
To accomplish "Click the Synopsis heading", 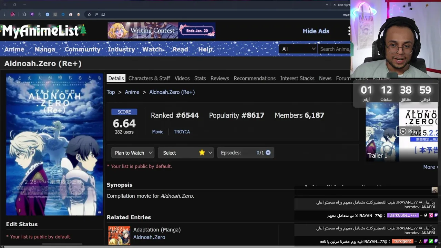I will [x=120, y=185].
